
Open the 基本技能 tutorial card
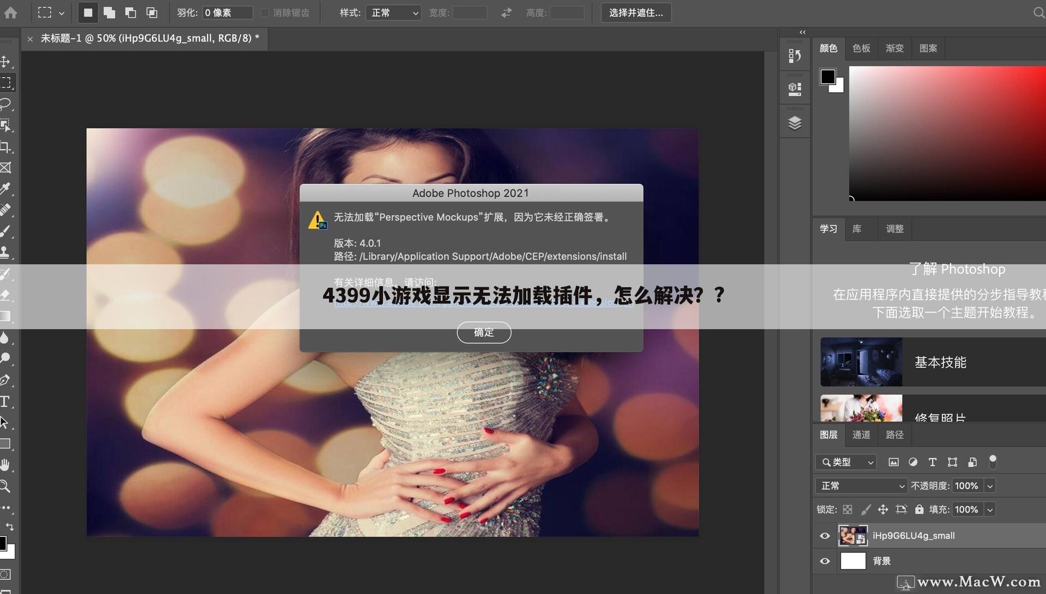coord(933,362)
